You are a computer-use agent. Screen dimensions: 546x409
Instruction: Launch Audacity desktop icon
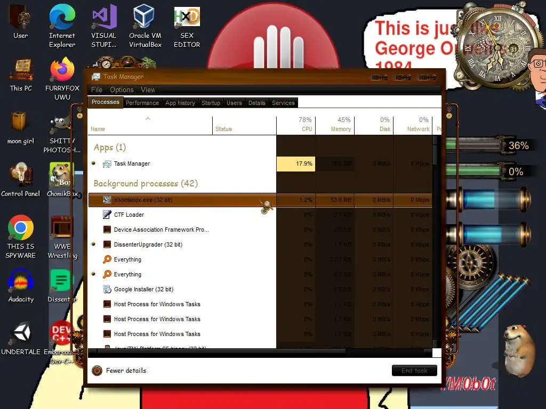pyautogui.click(x=21, y=285)
